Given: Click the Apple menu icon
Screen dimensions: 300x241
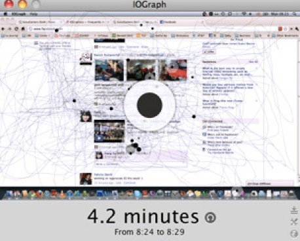Looking at the screenshot, I should pyautogui.click(x=5, y=14).
